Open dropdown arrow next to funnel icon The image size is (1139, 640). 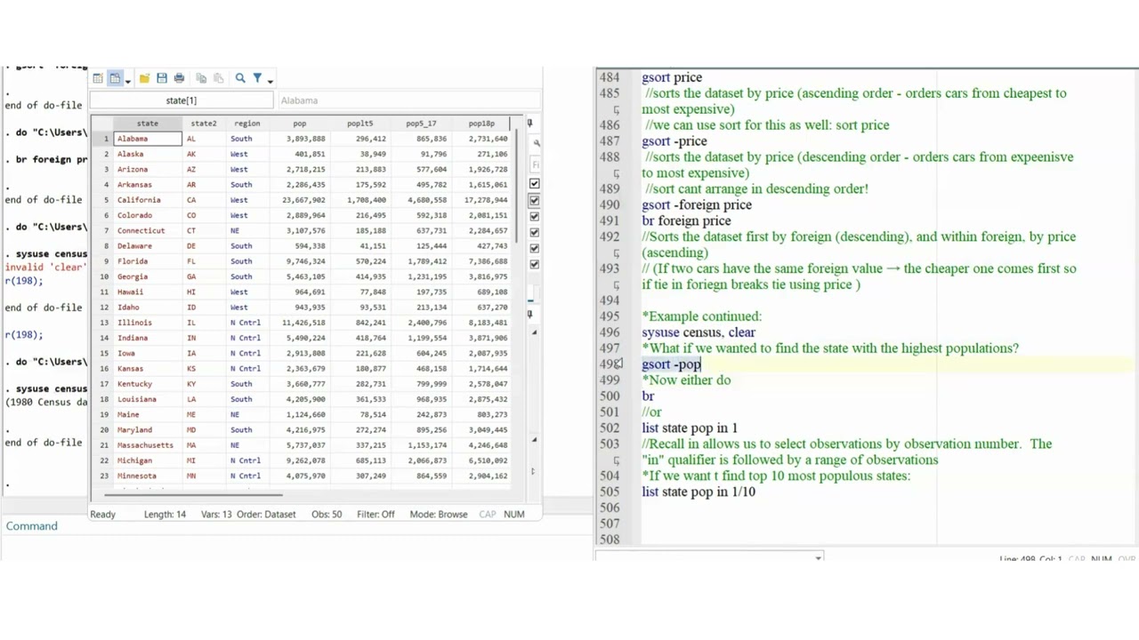(x=270, y=81)
